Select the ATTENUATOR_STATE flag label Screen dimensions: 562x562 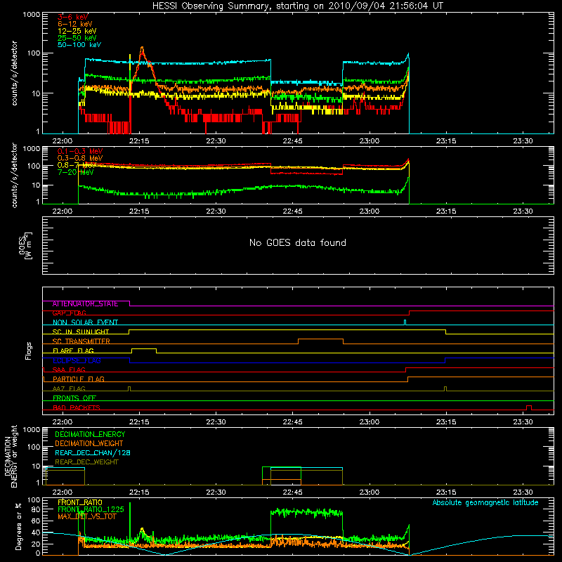tap(85, 304)
